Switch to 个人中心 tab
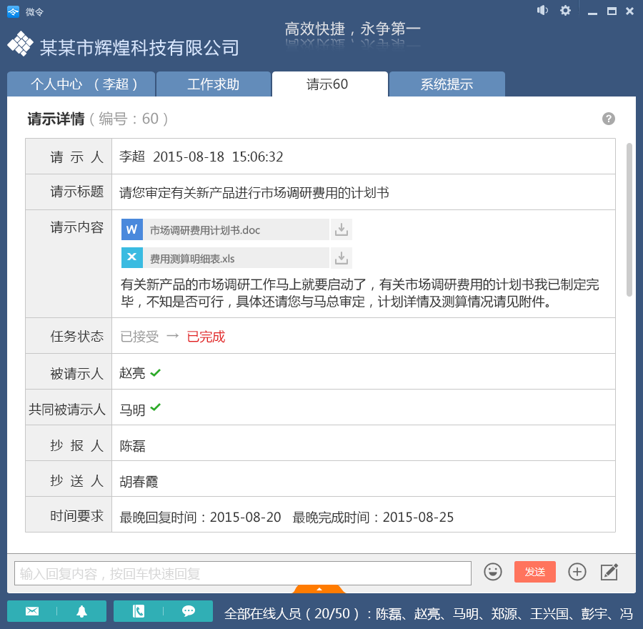 coord(81,84)
